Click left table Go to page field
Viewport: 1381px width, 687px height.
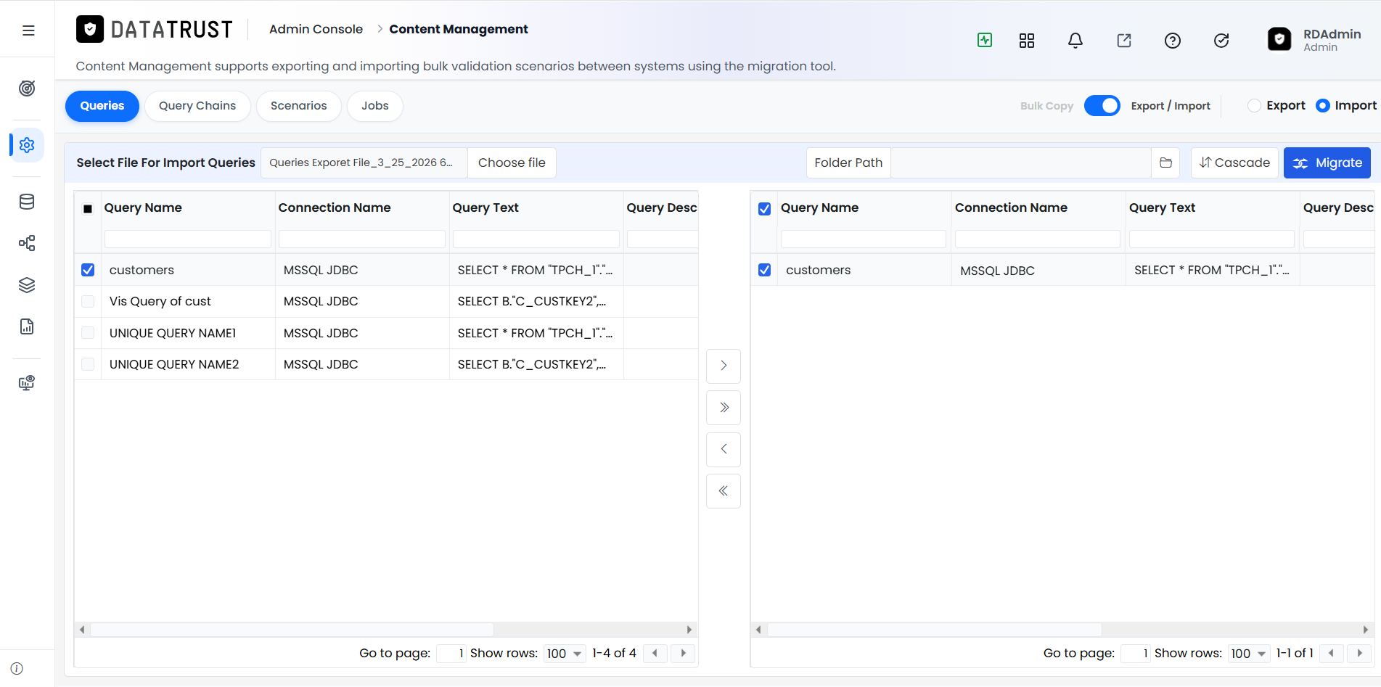[451, 654]
